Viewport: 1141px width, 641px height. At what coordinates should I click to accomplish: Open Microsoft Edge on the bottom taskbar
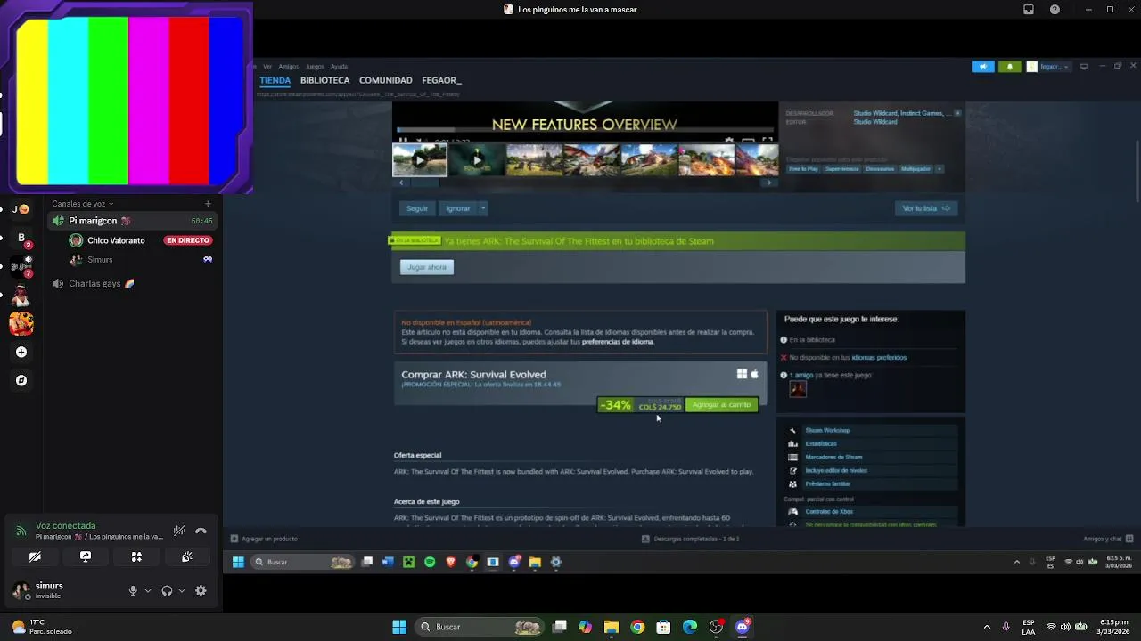[690, 627]
